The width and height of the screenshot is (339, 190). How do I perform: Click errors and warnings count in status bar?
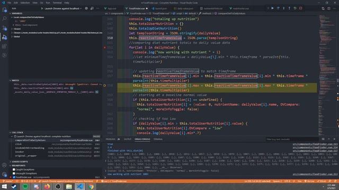pyautogui.click(x=29, y=182)
